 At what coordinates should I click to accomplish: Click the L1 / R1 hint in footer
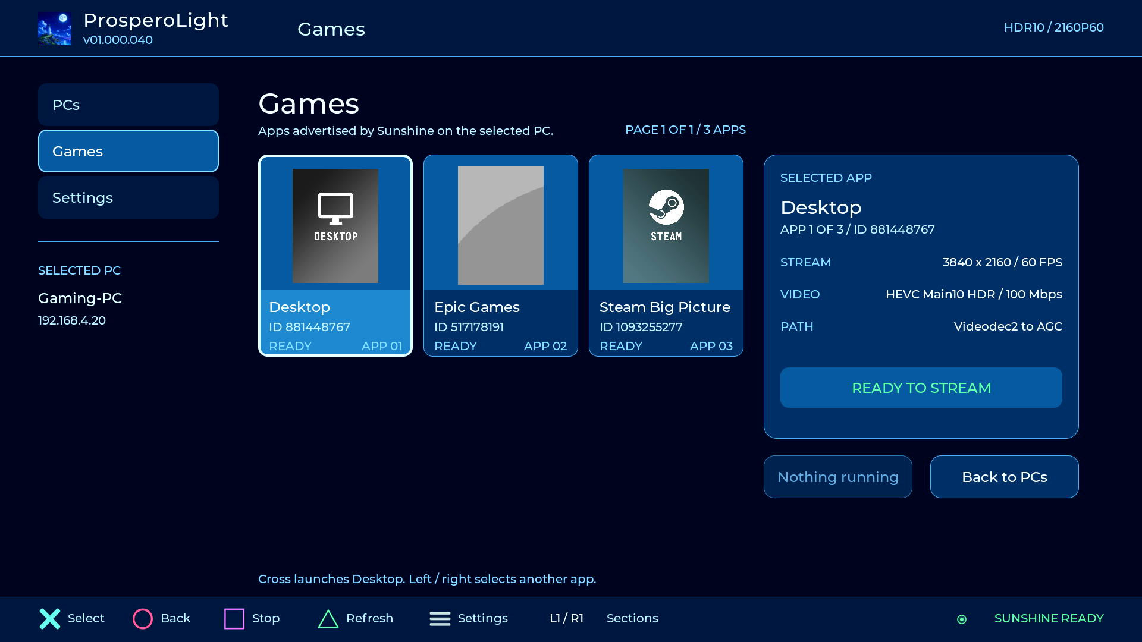pyautogui.click(x=567, y=618)
